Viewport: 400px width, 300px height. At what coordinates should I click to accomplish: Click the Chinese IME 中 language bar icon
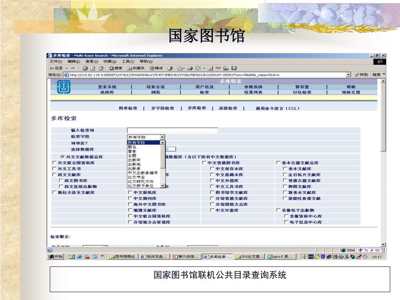[x=360, y=250]
